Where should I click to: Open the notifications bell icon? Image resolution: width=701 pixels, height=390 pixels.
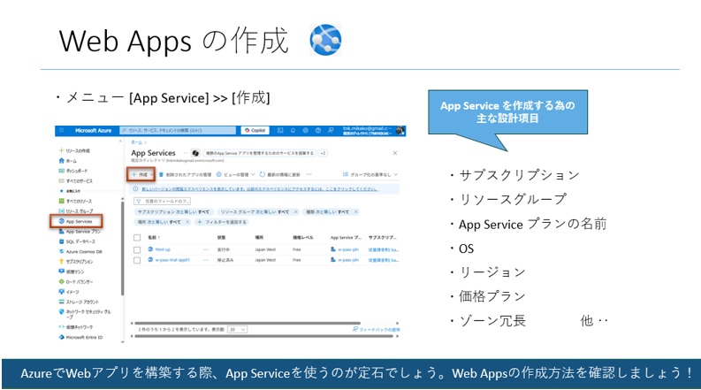pos(293,131)
